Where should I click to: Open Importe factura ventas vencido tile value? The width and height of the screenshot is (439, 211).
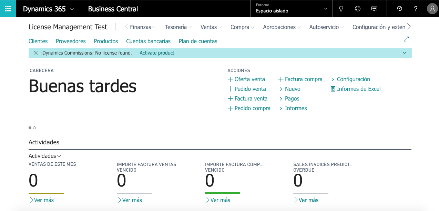122,181
